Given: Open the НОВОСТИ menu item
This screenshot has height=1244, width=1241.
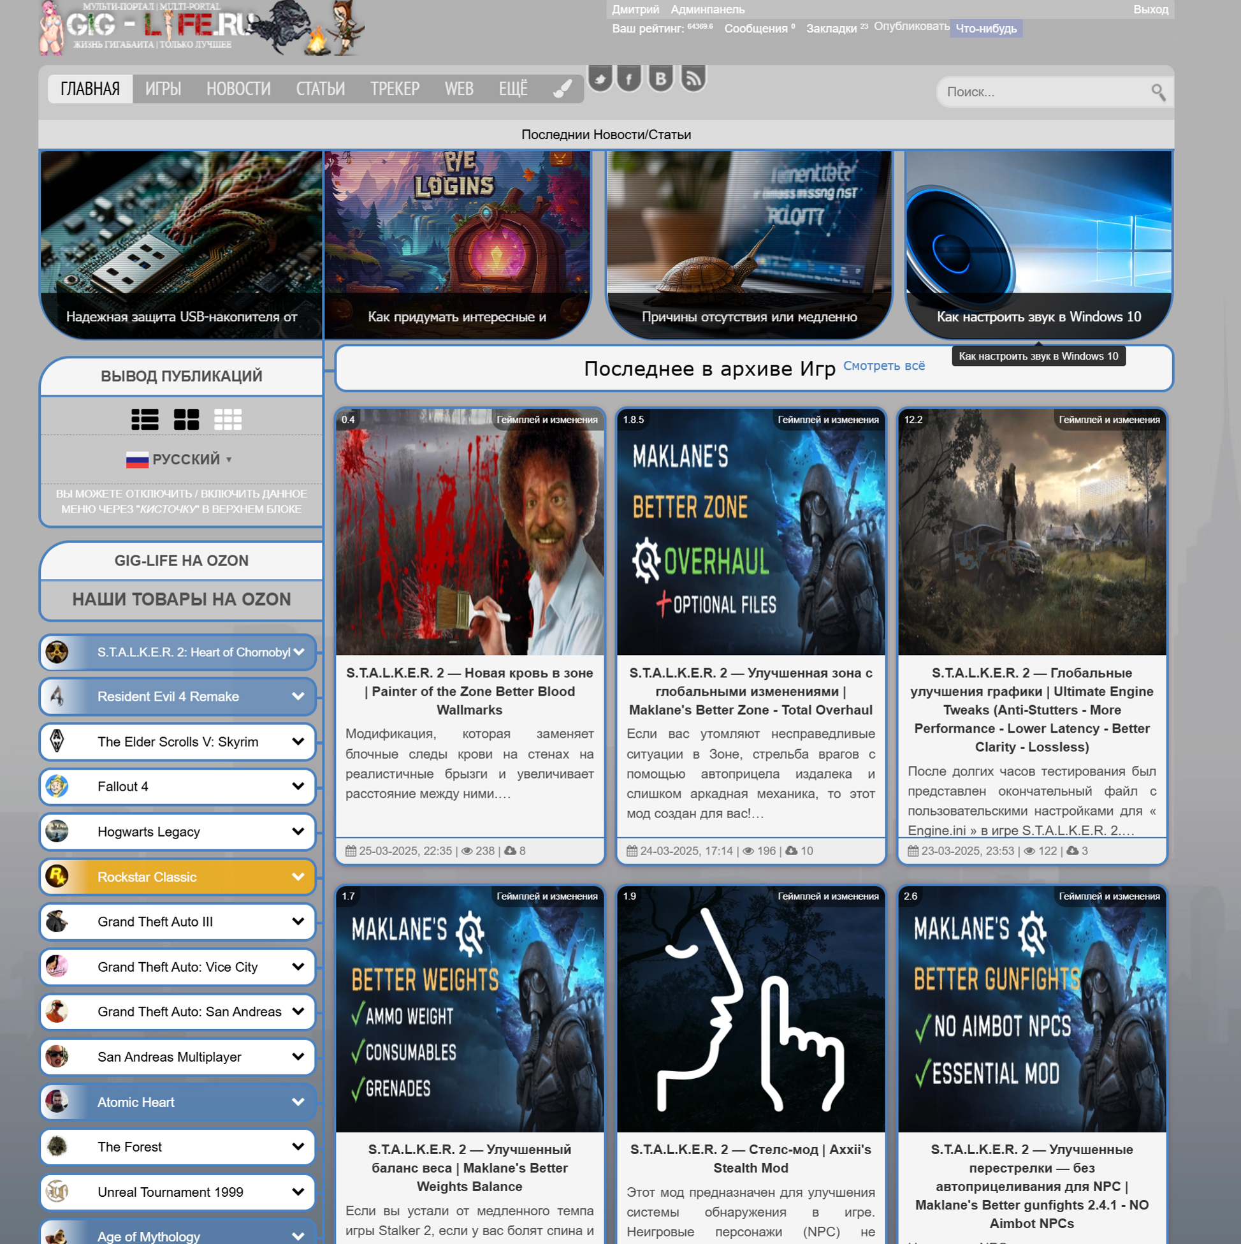Looking at the screenshot, I should coord(238,89).
